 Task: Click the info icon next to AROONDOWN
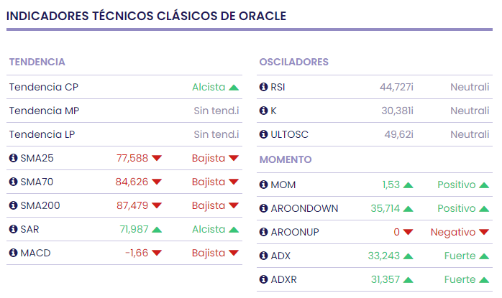click(x=263, y=209)
